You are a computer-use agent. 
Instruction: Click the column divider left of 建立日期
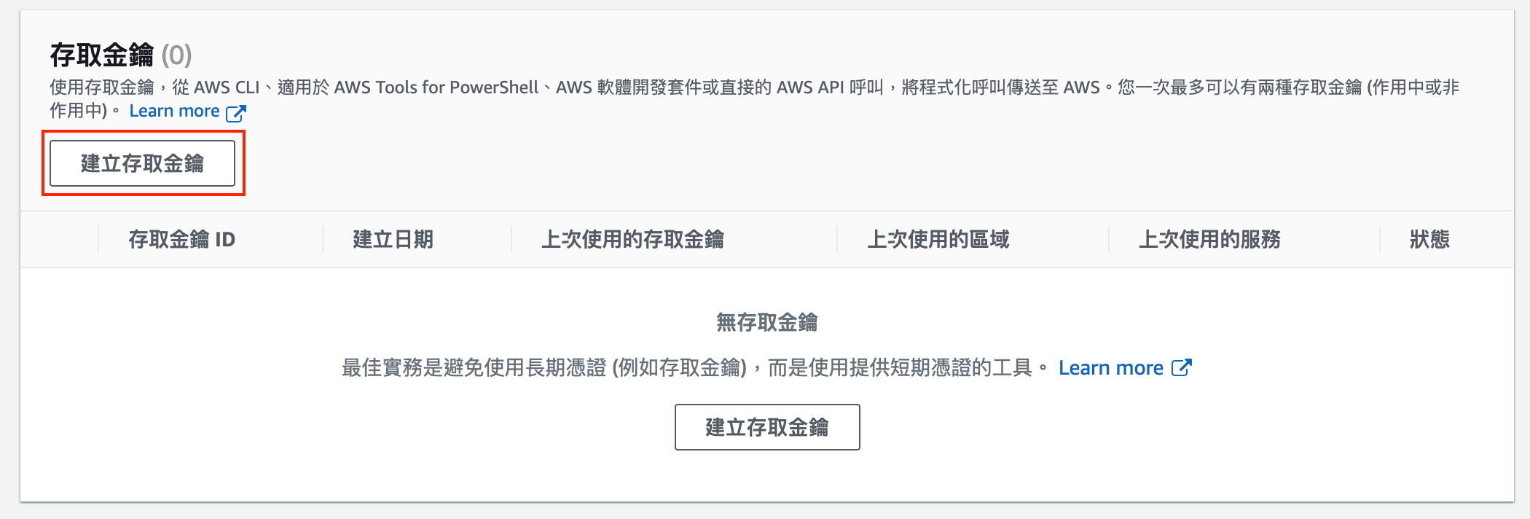(x=323, y=239)
